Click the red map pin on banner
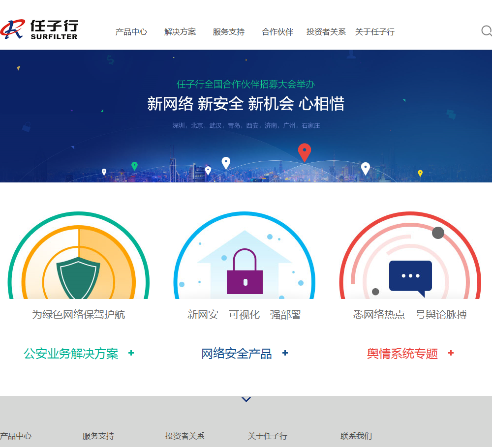The image size is (492, 447). point(305,153)
